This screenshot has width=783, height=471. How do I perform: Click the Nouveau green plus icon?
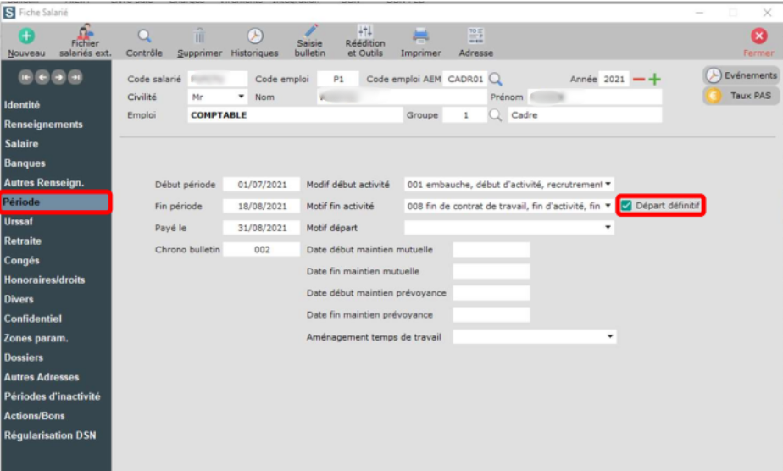click(x=26, y=36)
